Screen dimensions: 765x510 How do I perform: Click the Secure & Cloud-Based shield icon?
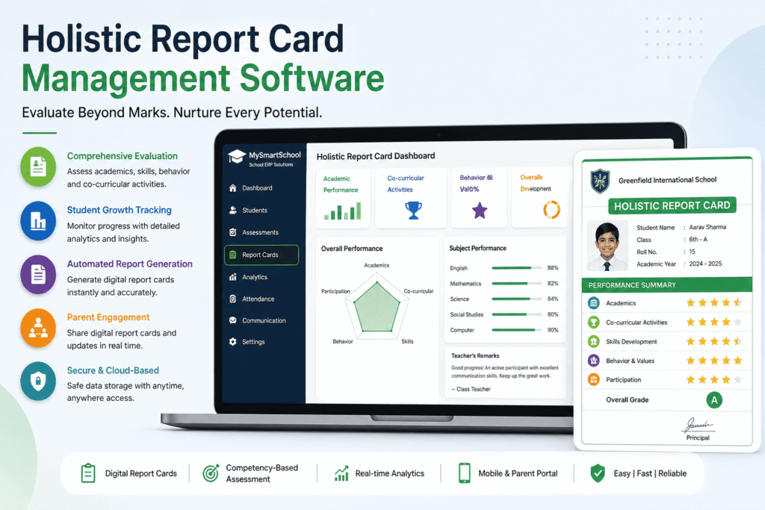pos(38,381)
